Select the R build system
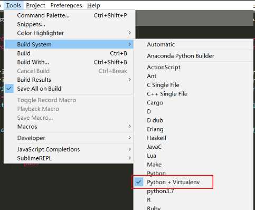 pos(194,200)
